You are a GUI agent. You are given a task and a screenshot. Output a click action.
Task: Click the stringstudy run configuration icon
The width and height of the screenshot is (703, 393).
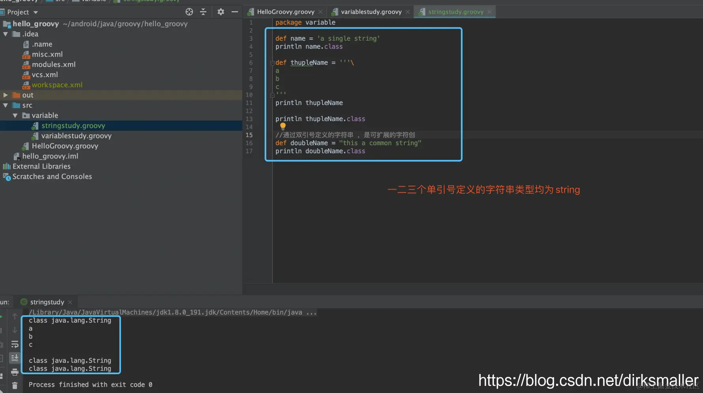24,302
